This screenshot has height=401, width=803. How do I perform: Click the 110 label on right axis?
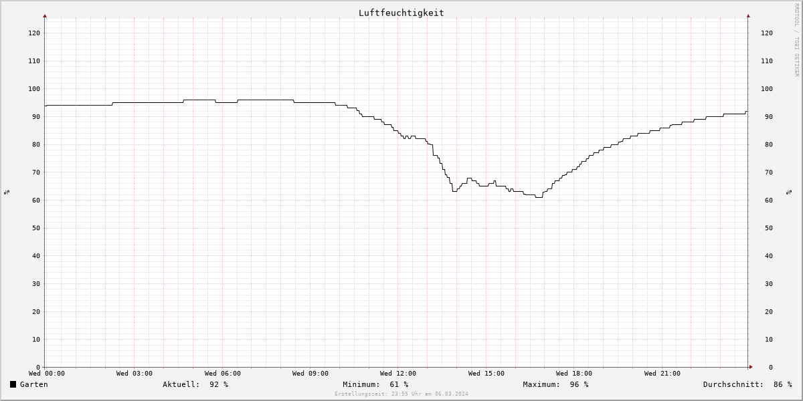tap(767, 61)
